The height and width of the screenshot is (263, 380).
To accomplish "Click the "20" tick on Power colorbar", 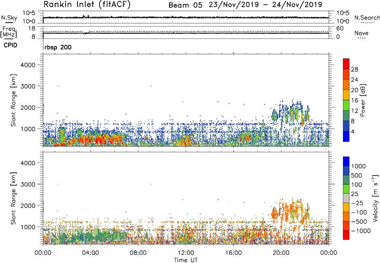I will click(x=354, y=90).
